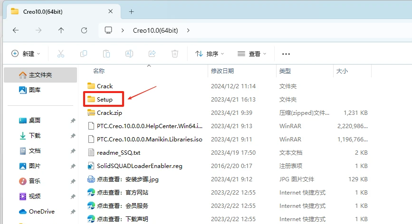Image resolution: width=412 pixels, height=224 pixels.
Task: Sort by the 名称 column header
Action: pos(99,71)
